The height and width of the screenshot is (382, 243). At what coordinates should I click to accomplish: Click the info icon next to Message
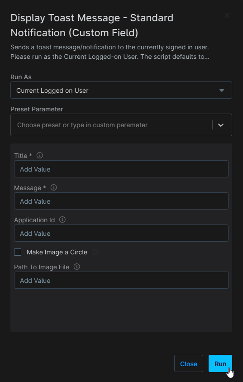click(53, 187)
